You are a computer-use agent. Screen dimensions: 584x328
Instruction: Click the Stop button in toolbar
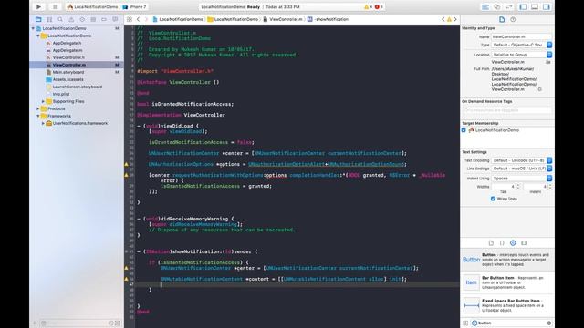(55, 6)
